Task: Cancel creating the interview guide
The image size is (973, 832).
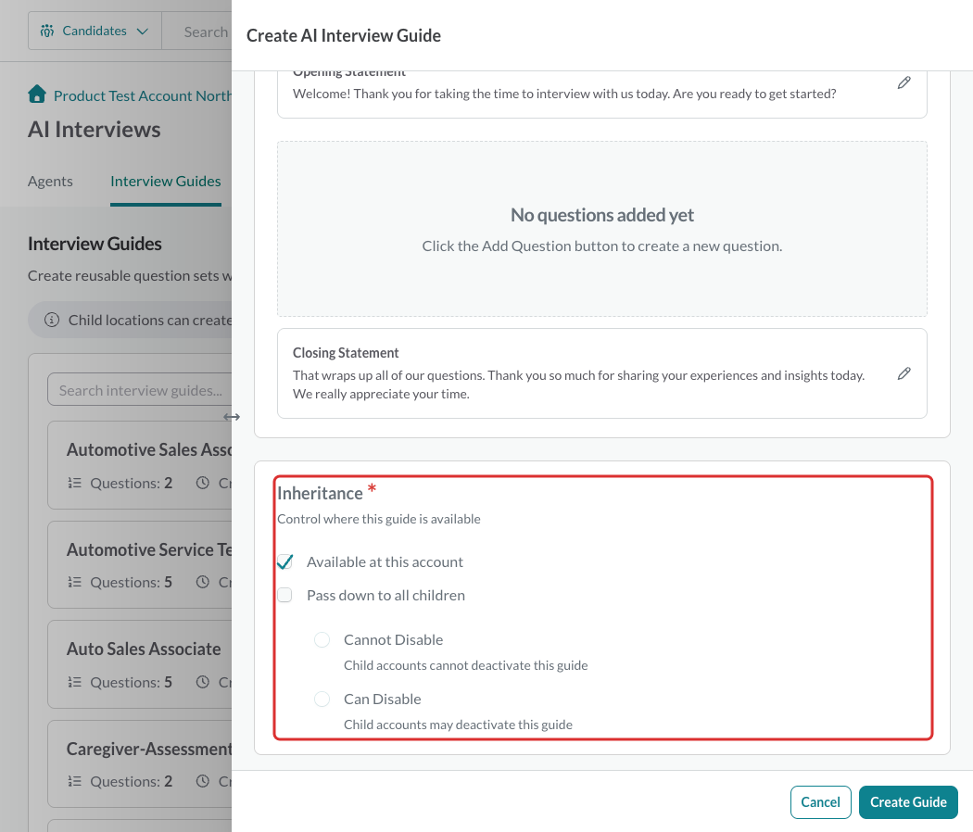Action: [820, 802]
